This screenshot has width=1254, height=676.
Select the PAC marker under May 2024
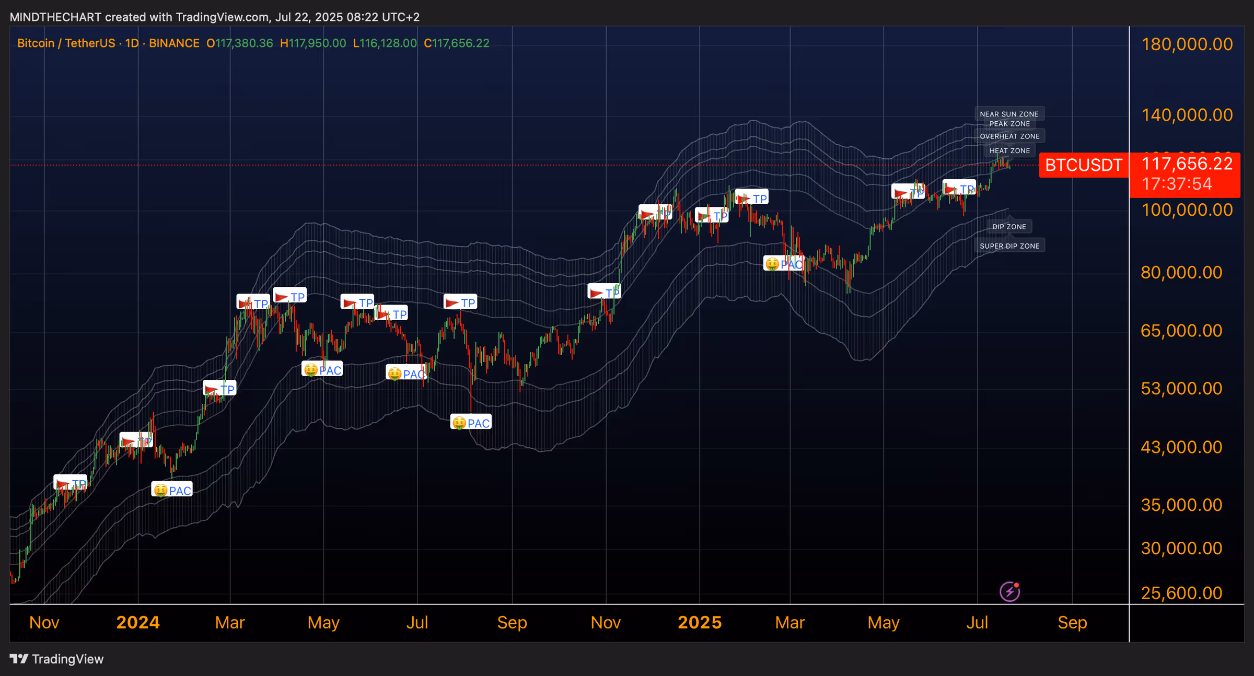pos(322,369)
